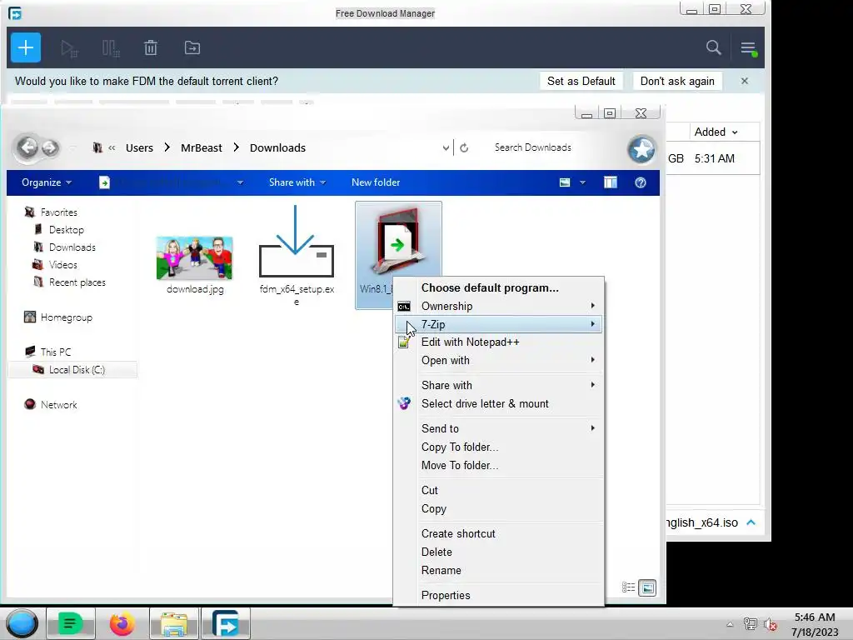Select Videos under Favorites
853x640 pixels.
(x=62, y=264)
